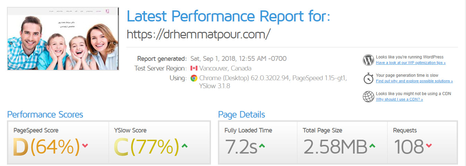Open the "Why should I use a CDN?" link
Image resolution: width=466 pixels, height=166 pixels.
pos(399,100)
